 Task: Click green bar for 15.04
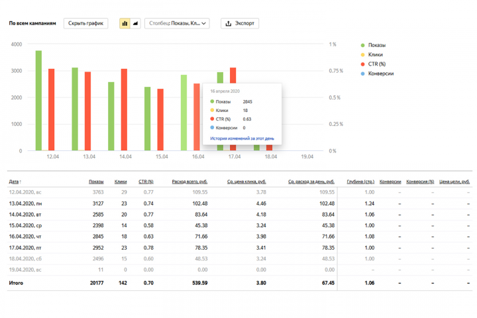tap(148, 119)
